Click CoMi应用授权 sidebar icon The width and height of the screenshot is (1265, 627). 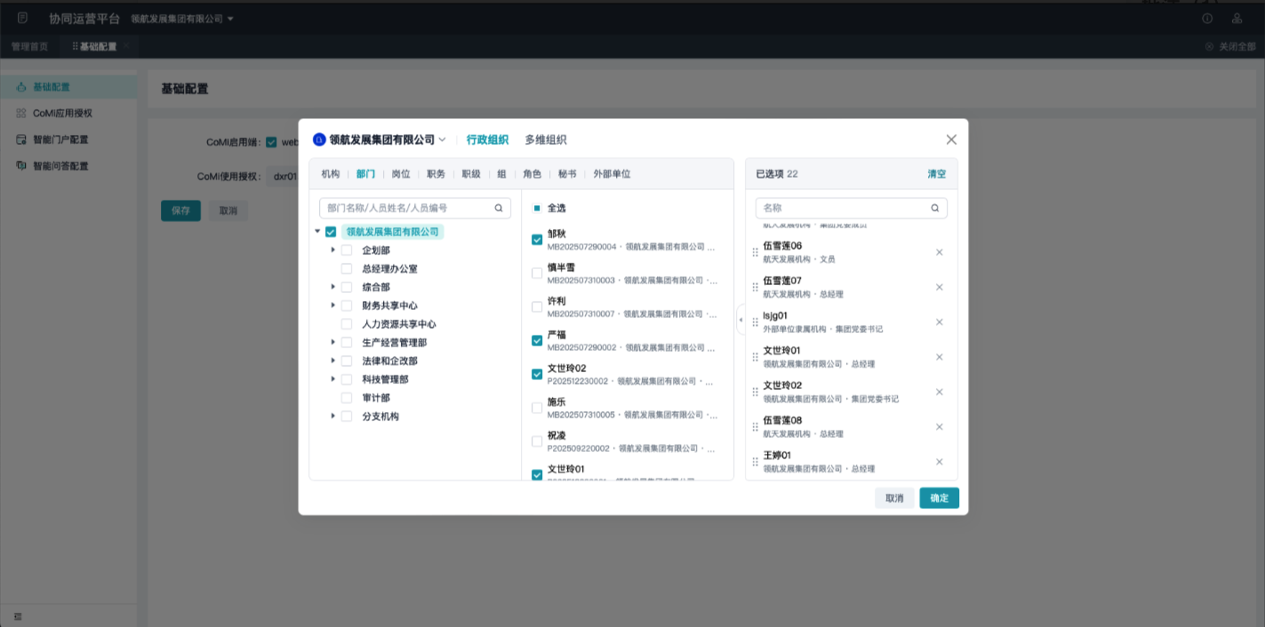(x=21, y=114)
